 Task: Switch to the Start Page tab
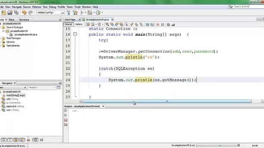click(70, 20)
